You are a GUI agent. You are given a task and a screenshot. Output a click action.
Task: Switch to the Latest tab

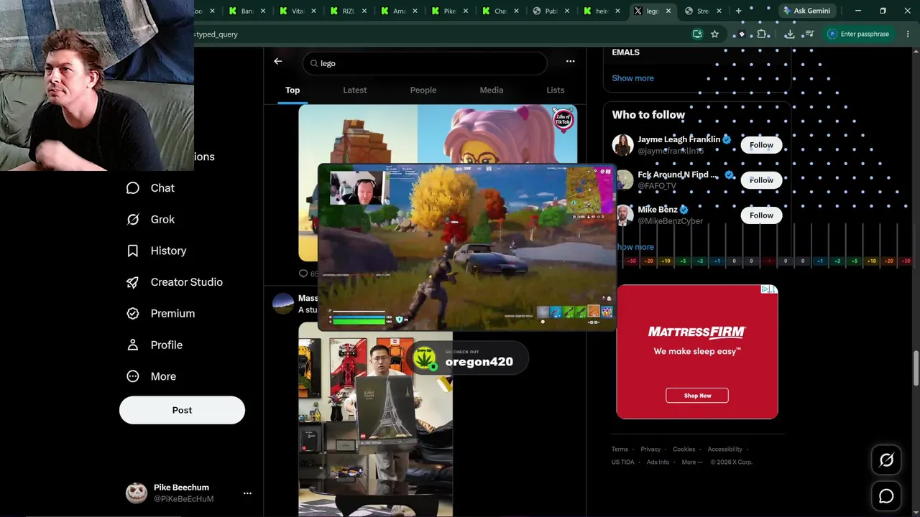click(354, 90)
